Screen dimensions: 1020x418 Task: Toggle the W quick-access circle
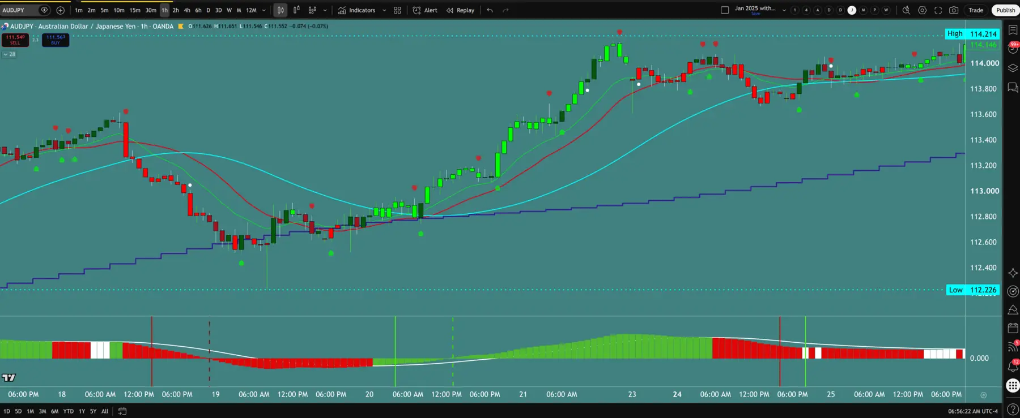point(886,10)
